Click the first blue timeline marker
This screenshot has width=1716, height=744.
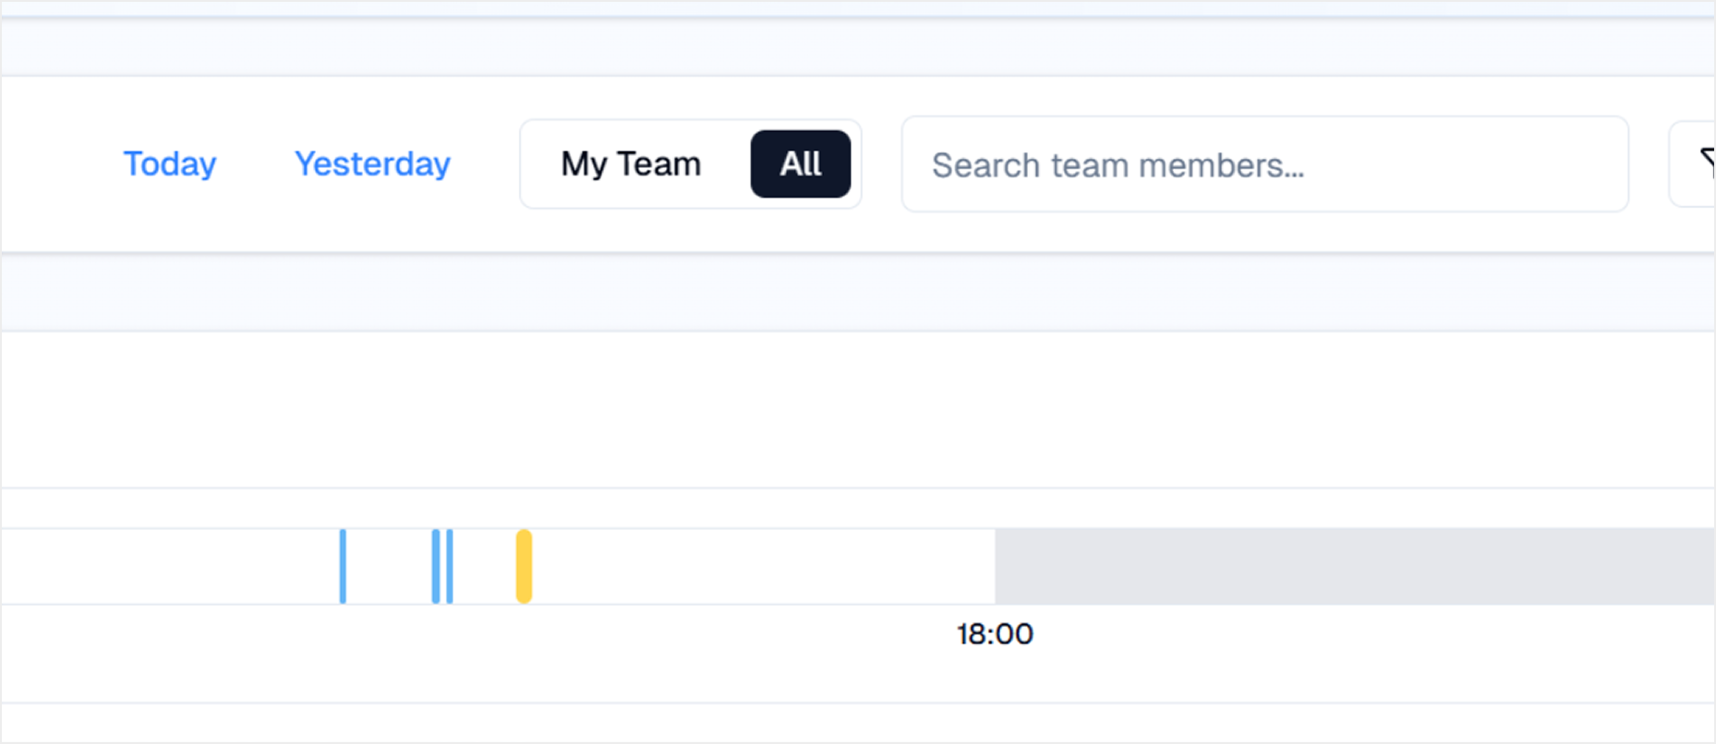[343, 566]
